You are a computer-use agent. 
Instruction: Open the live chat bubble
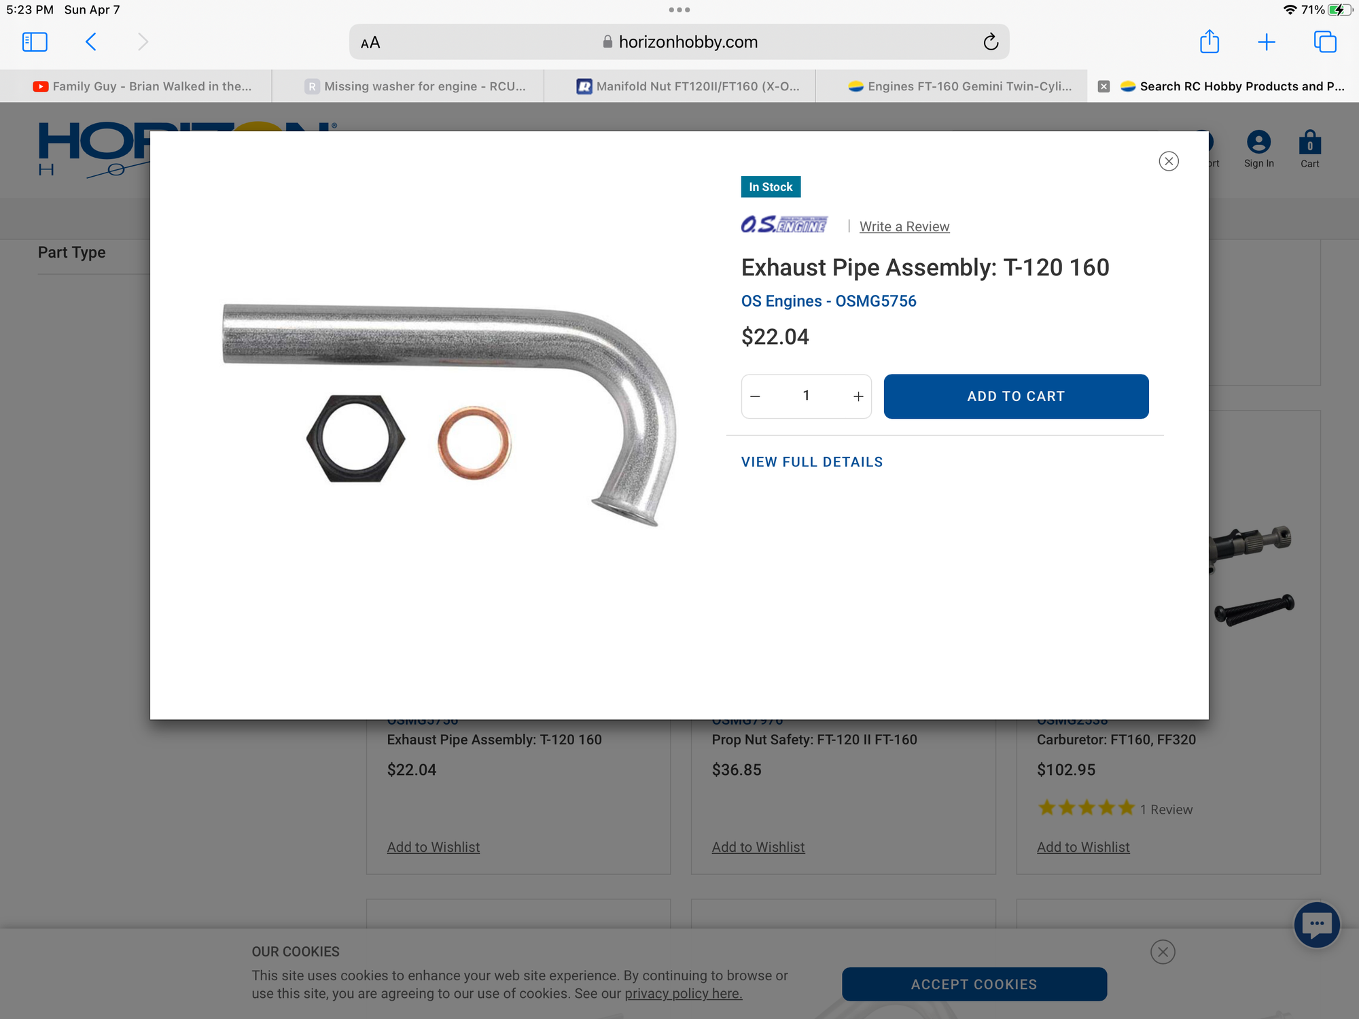(x=1317, y=924)
